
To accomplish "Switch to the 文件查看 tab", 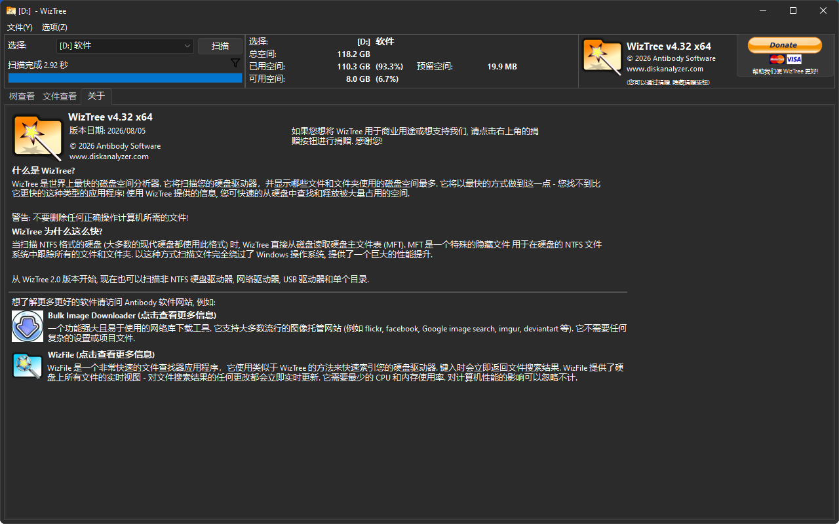I will point(60,96).
